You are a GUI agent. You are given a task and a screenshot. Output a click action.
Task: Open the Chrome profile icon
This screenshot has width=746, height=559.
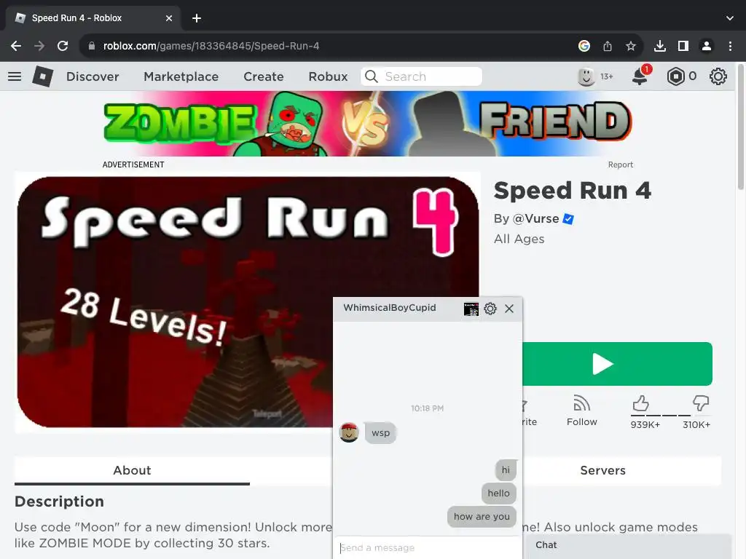(x=707, y=46)
